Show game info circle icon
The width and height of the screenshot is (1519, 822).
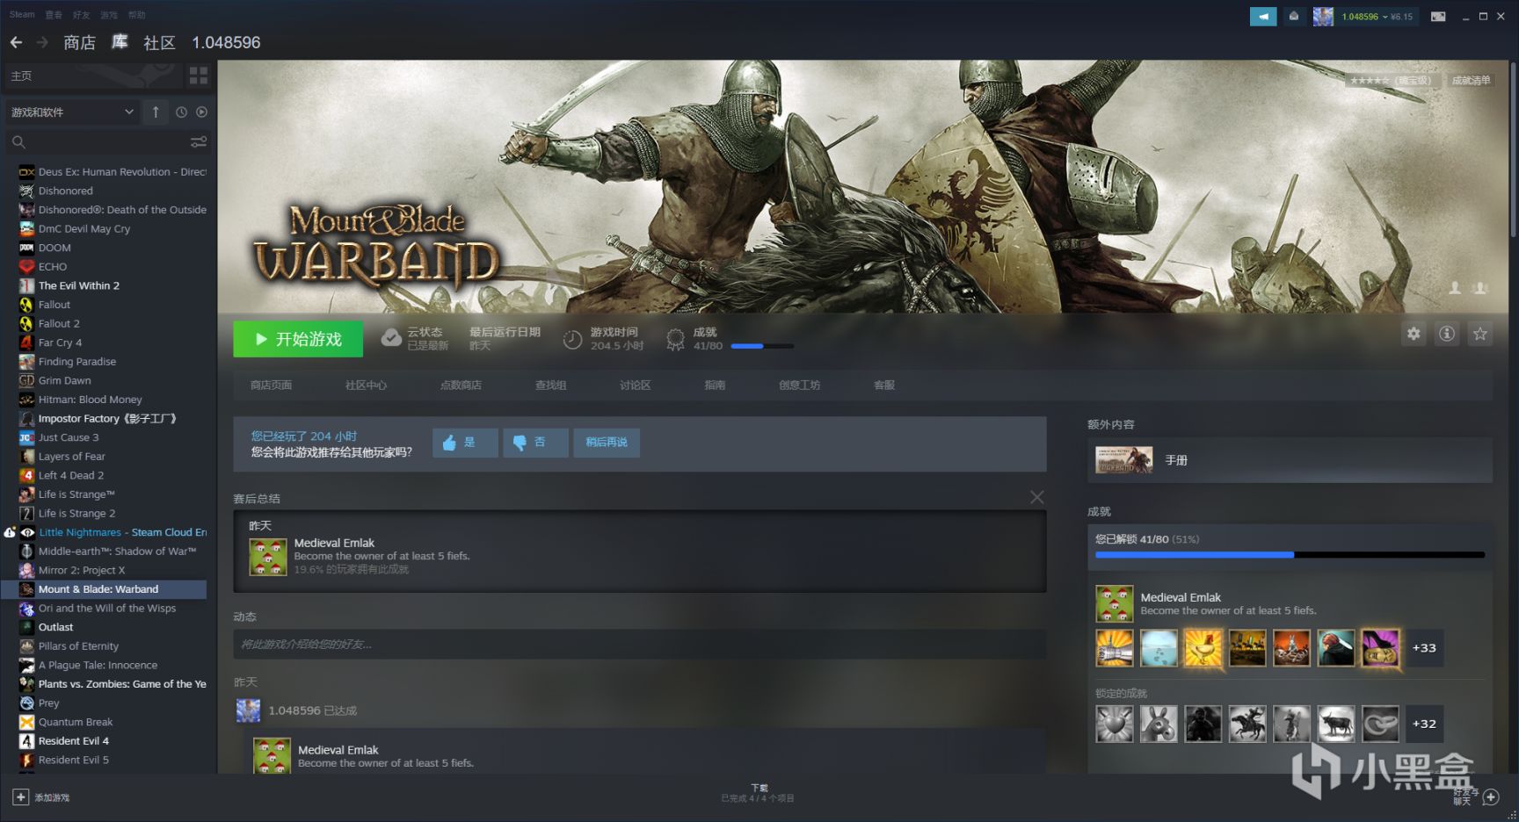(1447, 334)
